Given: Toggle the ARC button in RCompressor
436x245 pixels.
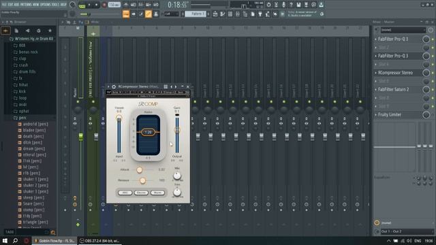Looking at the screenshot, I should click(x=125, y=193).
